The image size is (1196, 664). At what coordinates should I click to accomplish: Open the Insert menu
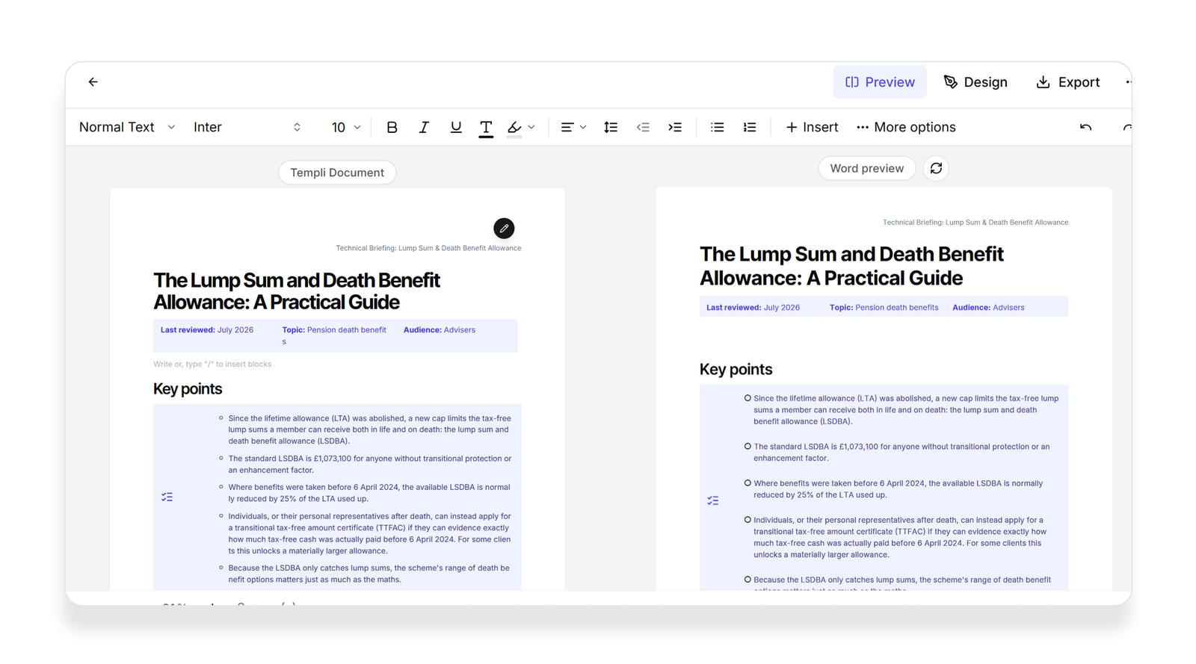coord(812,127)
